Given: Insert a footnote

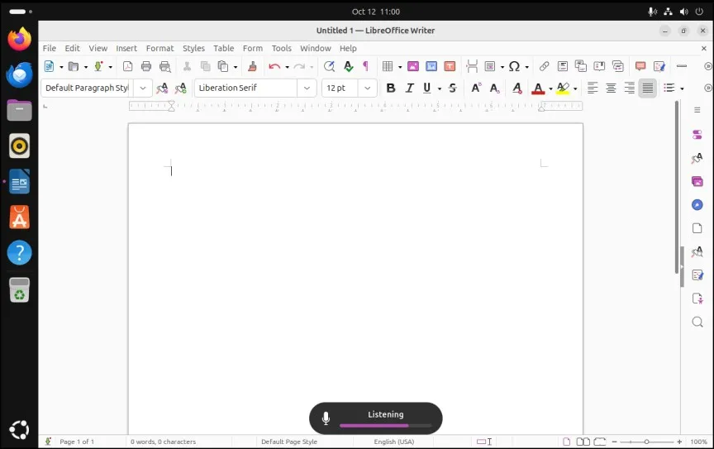Looking at the screenshot, I should (563, 66).
